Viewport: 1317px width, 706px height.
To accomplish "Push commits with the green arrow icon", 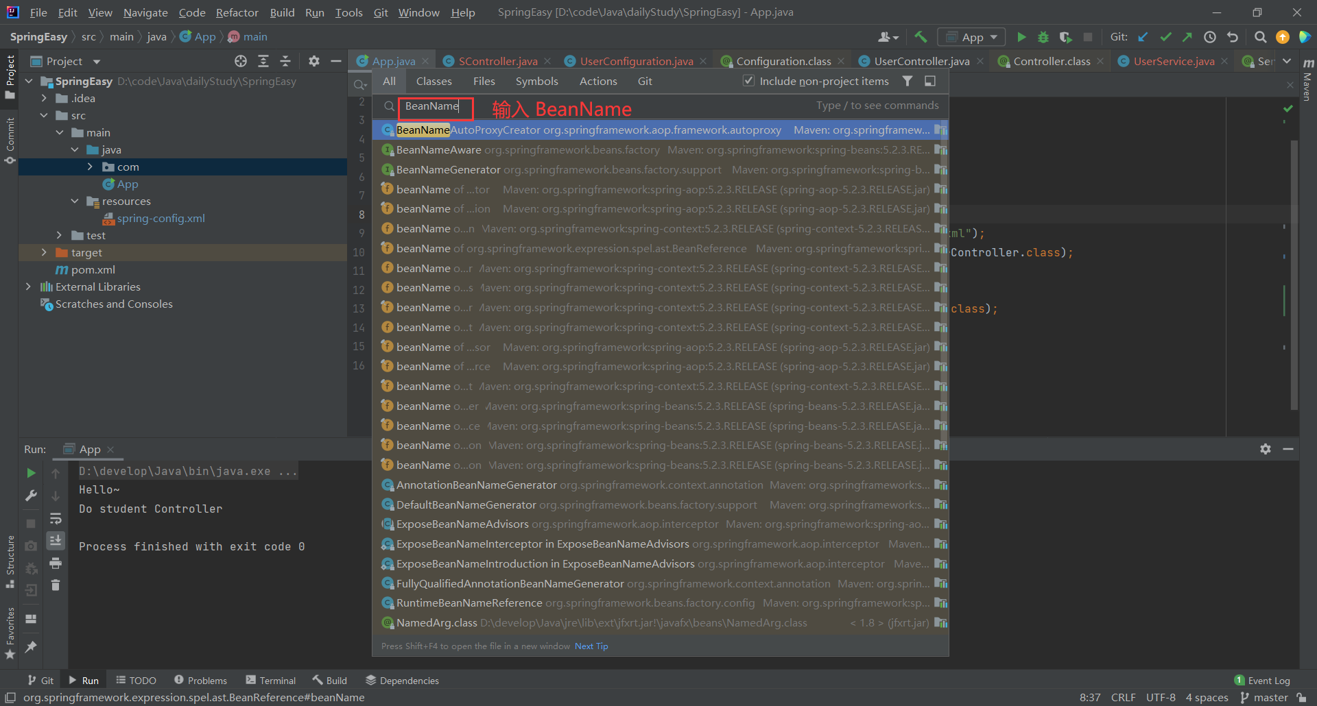I will tap(1187, 37).
